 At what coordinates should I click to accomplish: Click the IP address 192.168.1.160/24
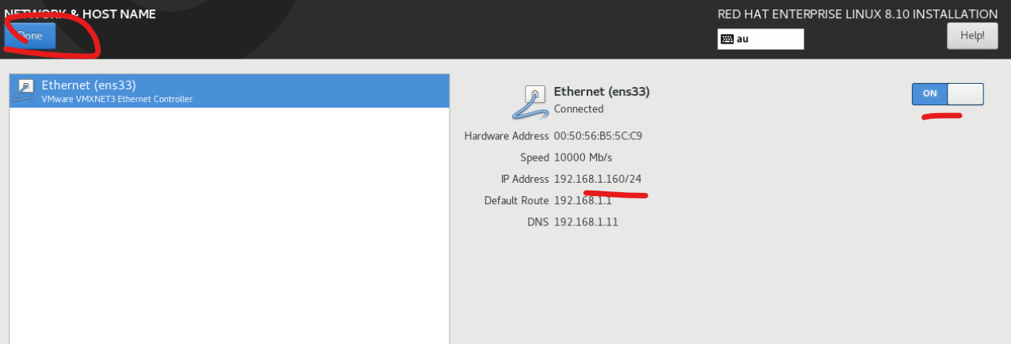[598, 179]
